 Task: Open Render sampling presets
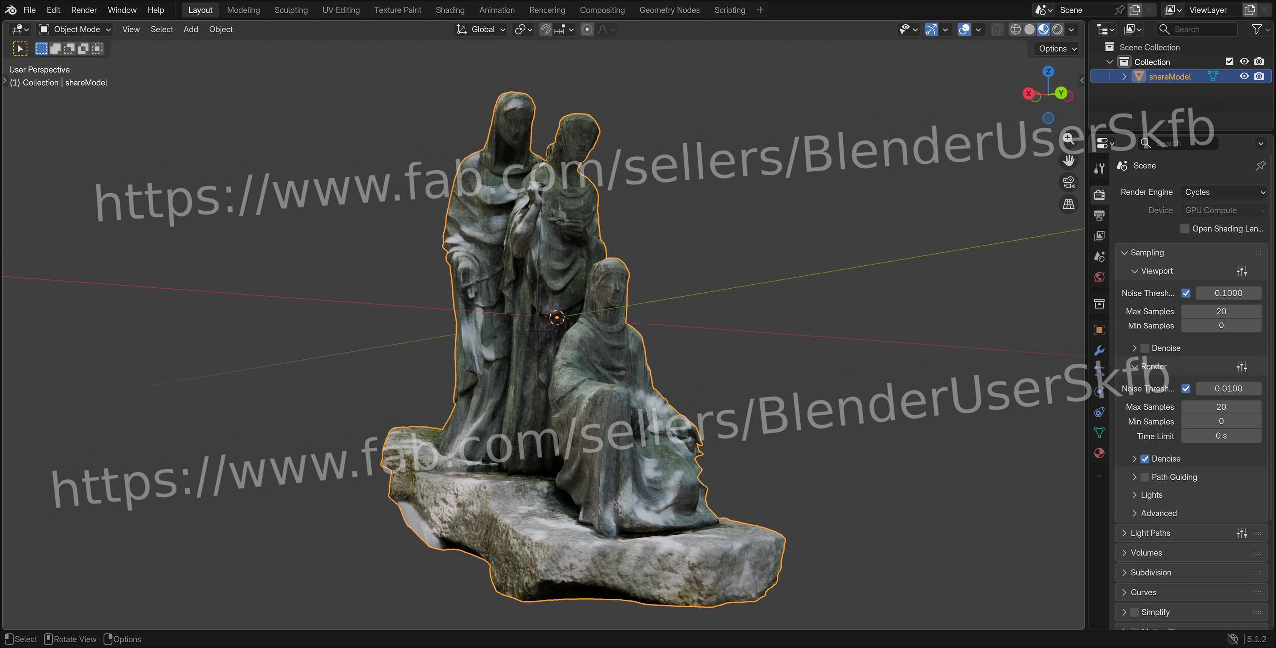coord(1242,367)
